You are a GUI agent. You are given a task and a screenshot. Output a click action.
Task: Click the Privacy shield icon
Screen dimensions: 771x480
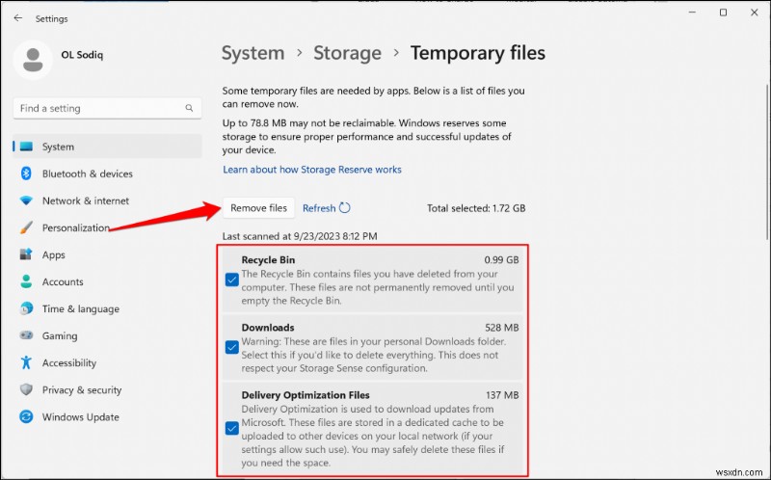[x=26, y=389]
